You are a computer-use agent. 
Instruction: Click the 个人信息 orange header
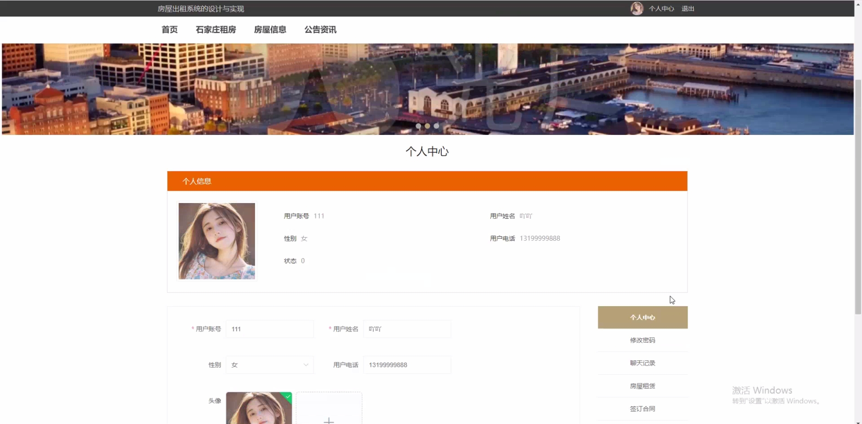(x=427, y=181)
